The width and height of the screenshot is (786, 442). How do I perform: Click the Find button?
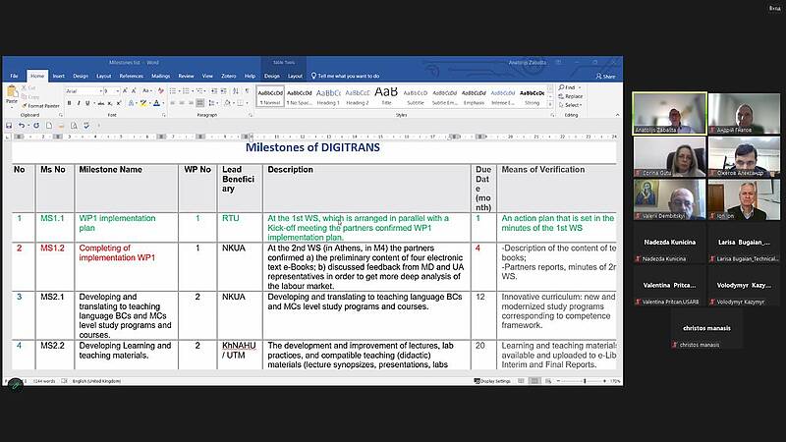[568, 87]
